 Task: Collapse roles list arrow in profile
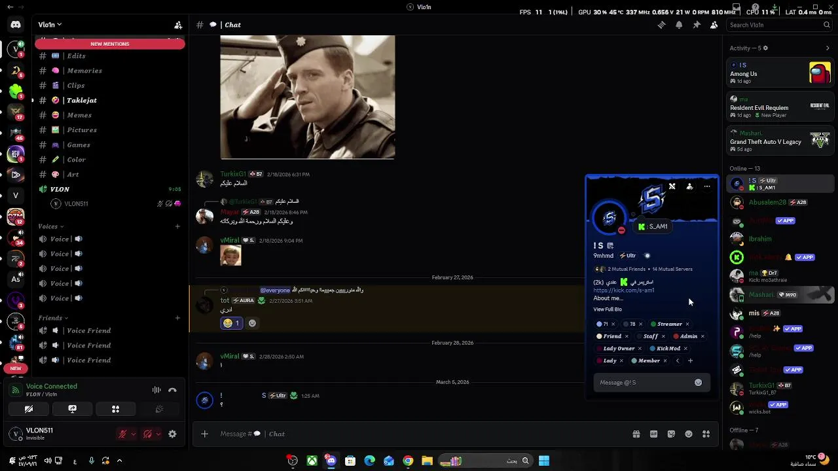point(678,360)
